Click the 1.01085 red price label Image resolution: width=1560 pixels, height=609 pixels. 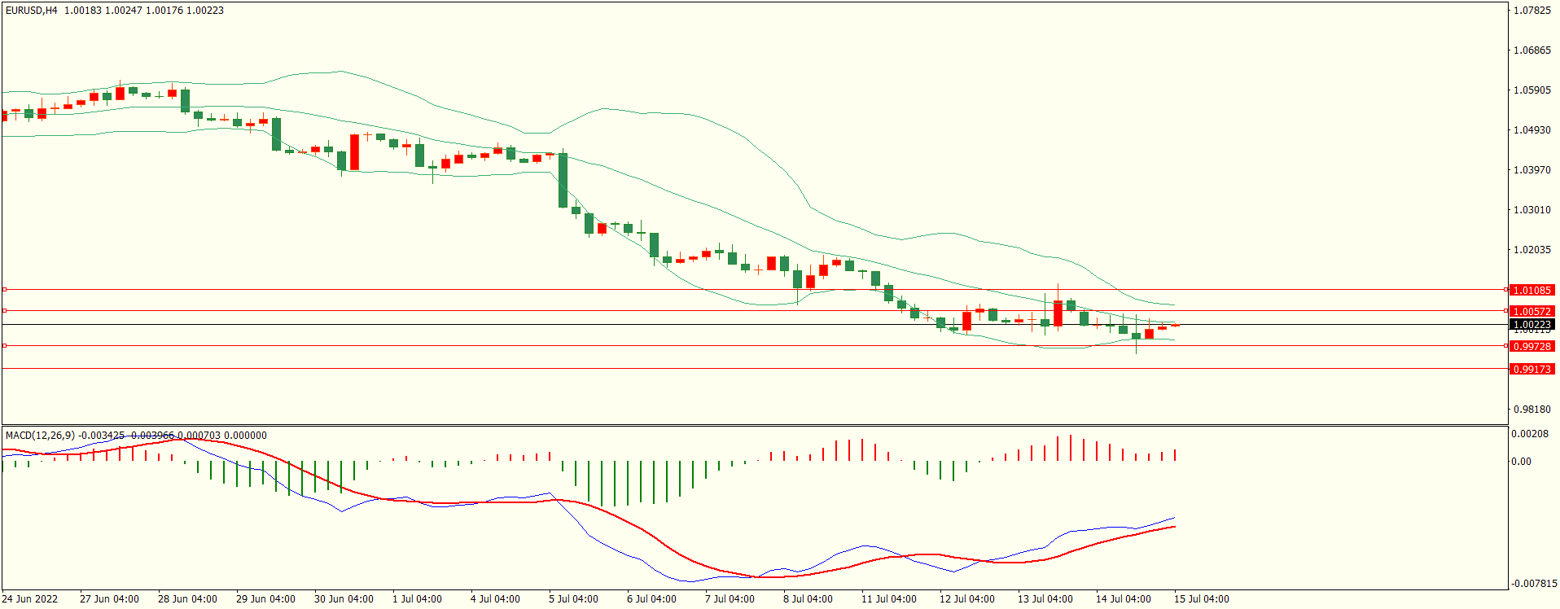(1532, 290)
